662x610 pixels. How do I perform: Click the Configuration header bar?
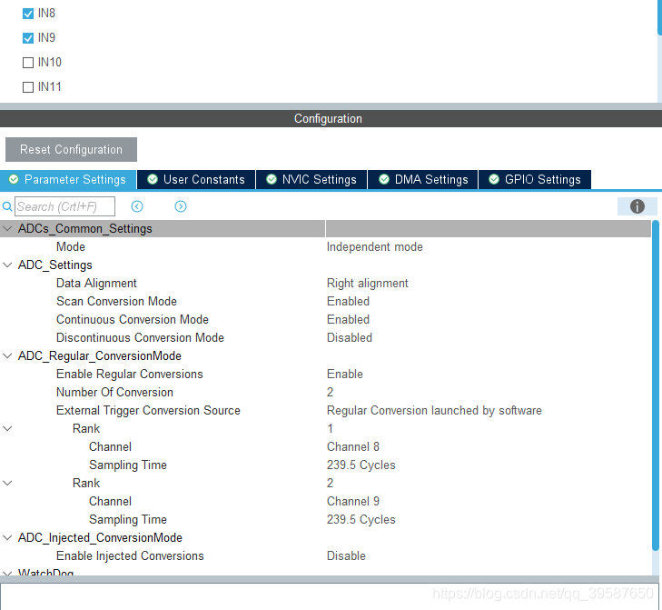(x=331, y=119)
